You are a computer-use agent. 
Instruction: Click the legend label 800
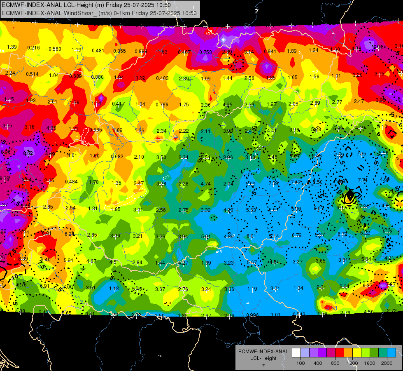click(335, 363)
